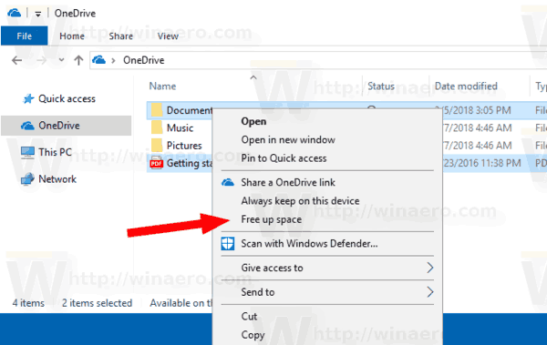Select Network in navigation pane

click(57, 179)
